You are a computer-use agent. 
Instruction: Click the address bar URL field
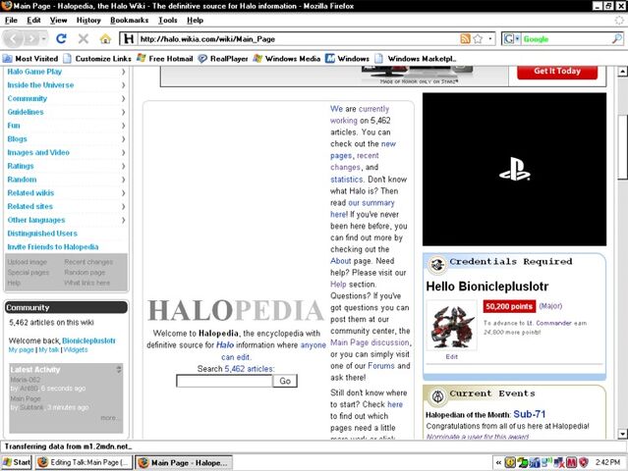click(x=298, y=39)
